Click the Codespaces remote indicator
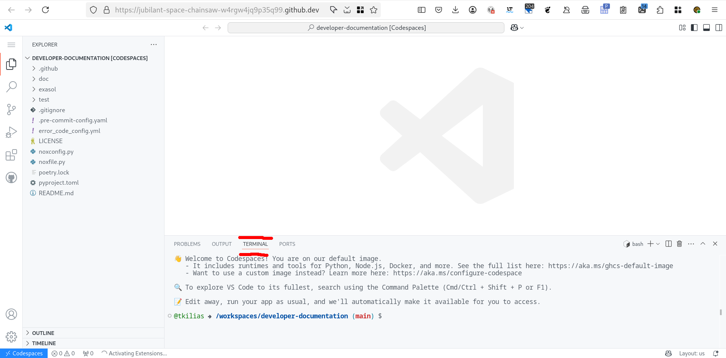Screen dimensions: 726x358 [x=24, y=353]
